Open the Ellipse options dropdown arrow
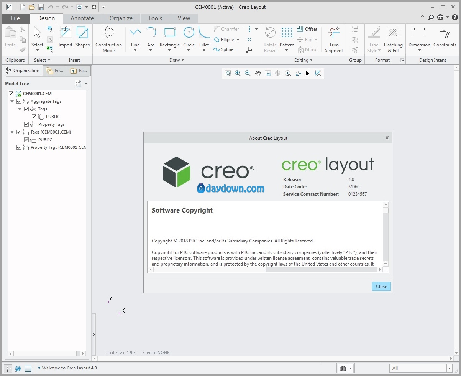Image resolution: width=461 pixels, height=376 pixels. pyautogui.click(x=238, y=40)
